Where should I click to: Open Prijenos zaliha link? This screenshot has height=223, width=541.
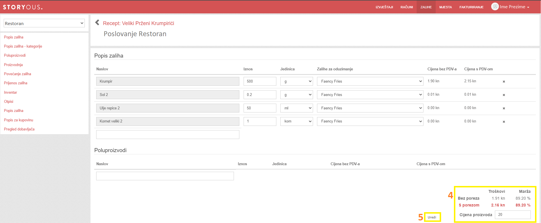[16, 83]
